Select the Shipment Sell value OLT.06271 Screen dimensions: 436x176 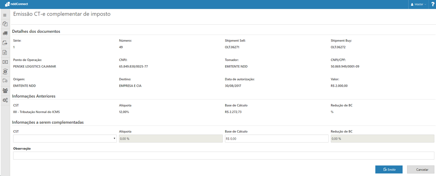[232, 47]
